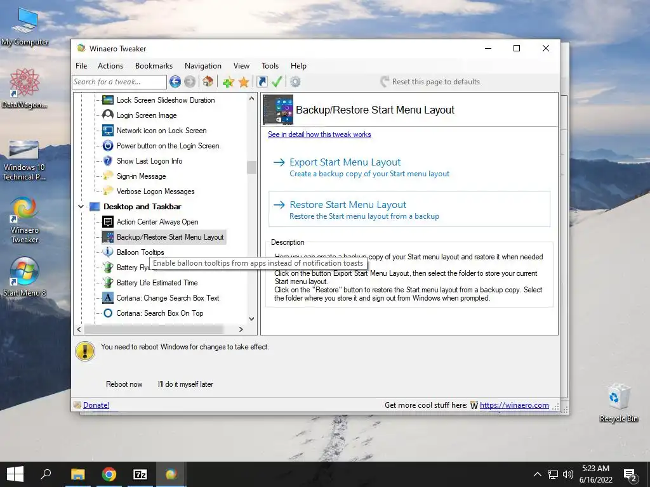This screenshot has height=487, width=650.
Task: Open bookmarks with the orange star icon
Action: click(x=244, y=82)
